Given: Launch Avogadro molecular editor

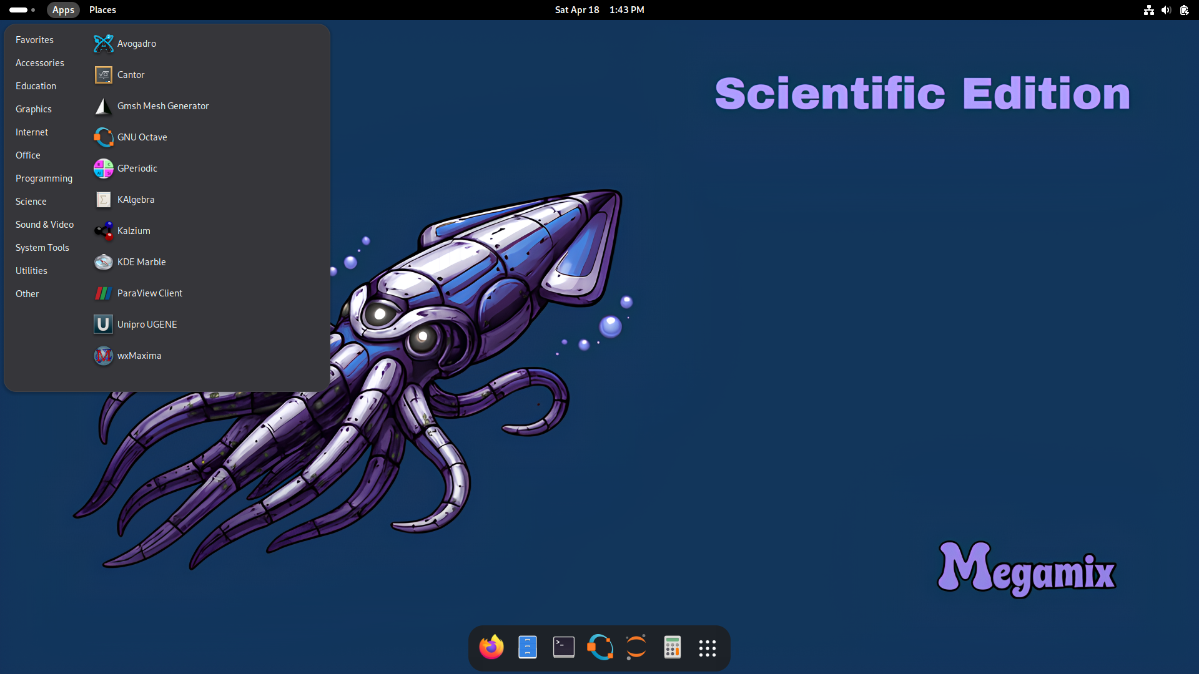Looking at the screenshot, I should pyautogui.click(x=136, y=43).
